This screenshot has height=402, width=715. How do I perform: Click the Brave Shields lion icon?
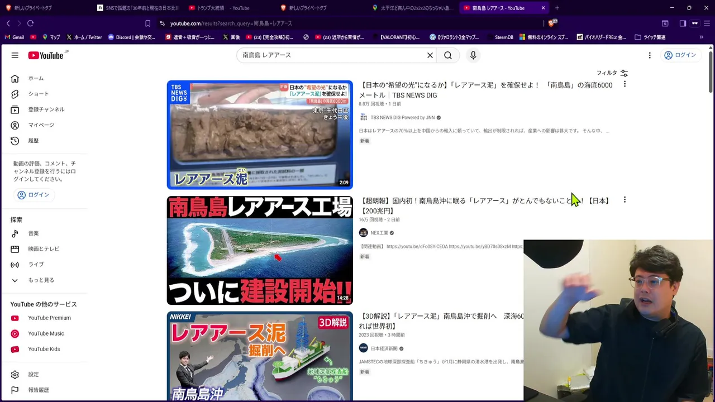552,23
